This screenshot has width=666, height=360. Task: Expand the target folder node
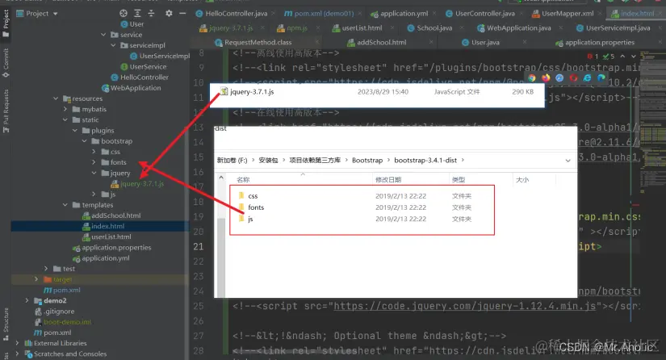36,279
